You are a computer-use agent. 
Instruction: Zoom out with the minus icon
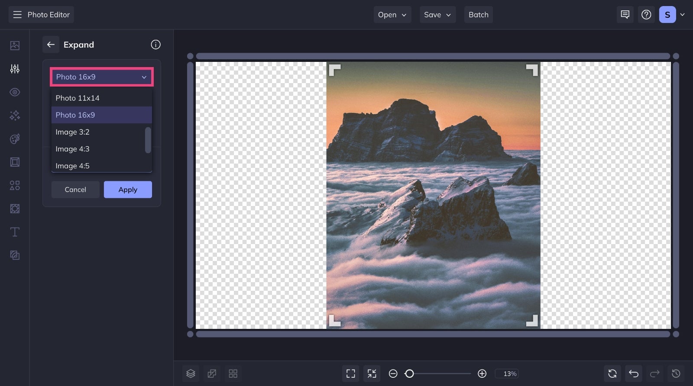[x=393, y=373]
